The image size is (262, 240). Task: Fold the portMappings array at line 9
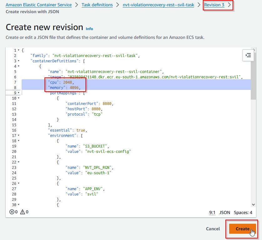(18, 93)
